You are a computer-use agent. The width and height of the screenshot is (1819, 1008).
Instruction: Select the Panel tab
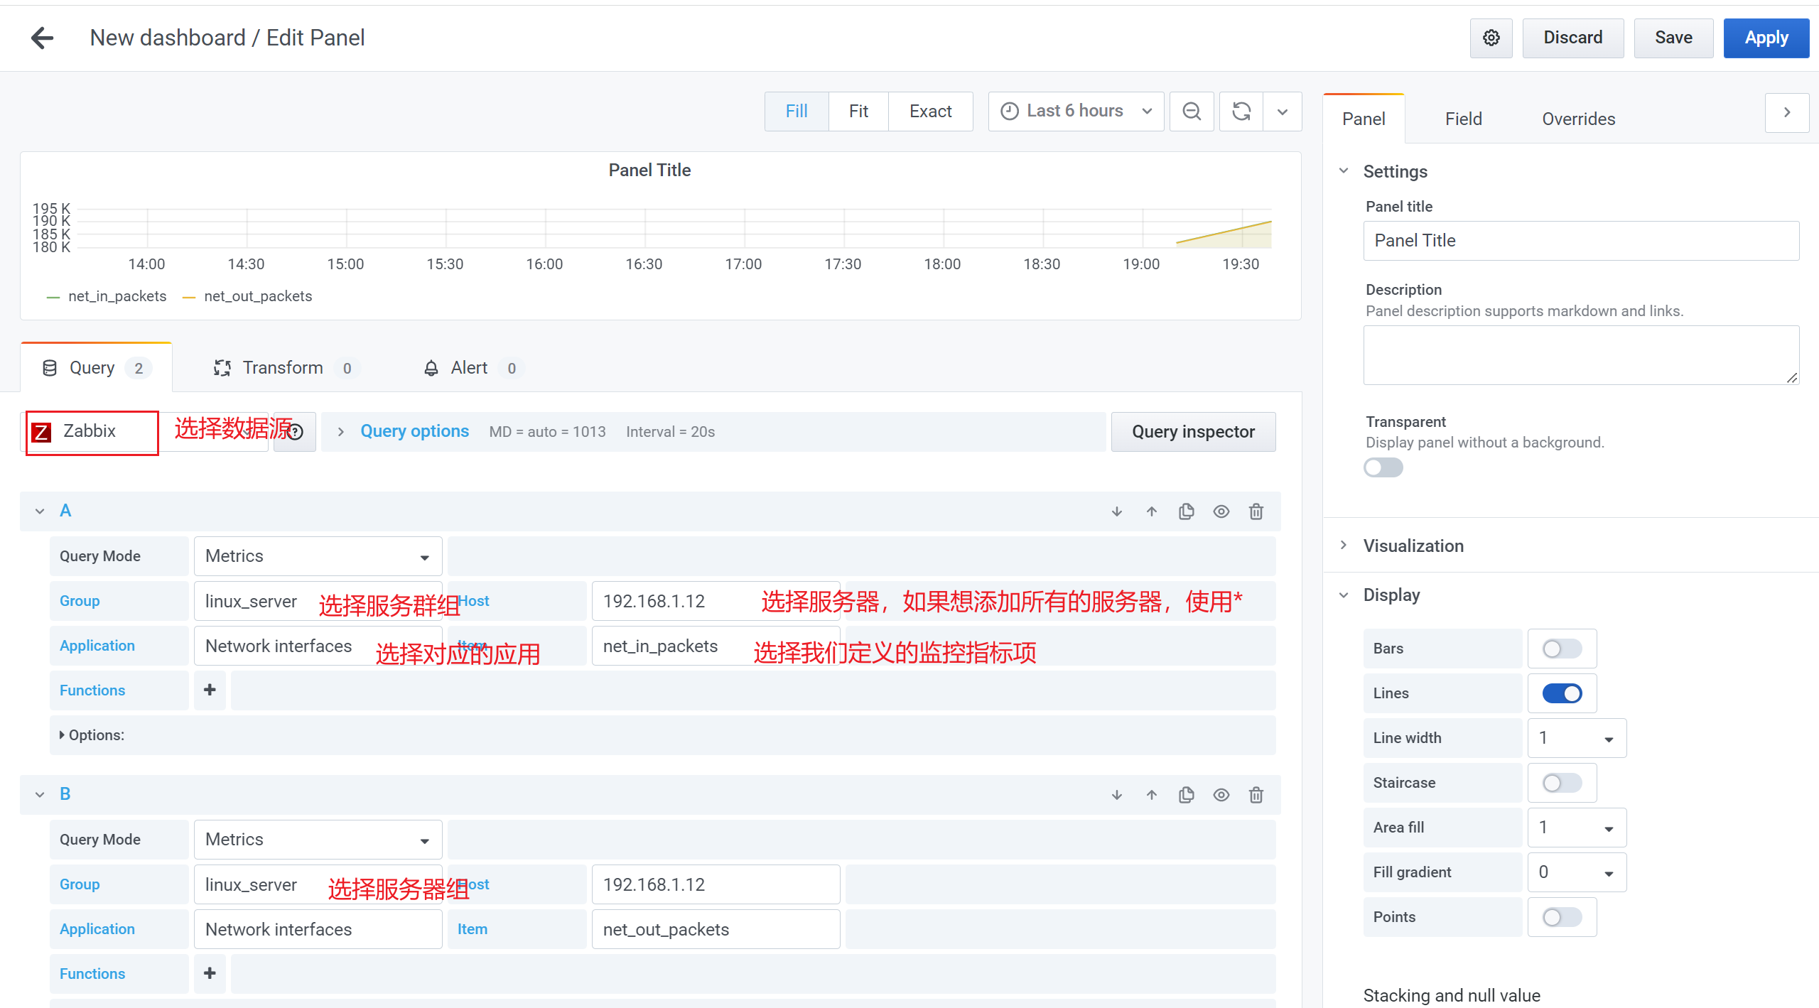click(1364, 119)
